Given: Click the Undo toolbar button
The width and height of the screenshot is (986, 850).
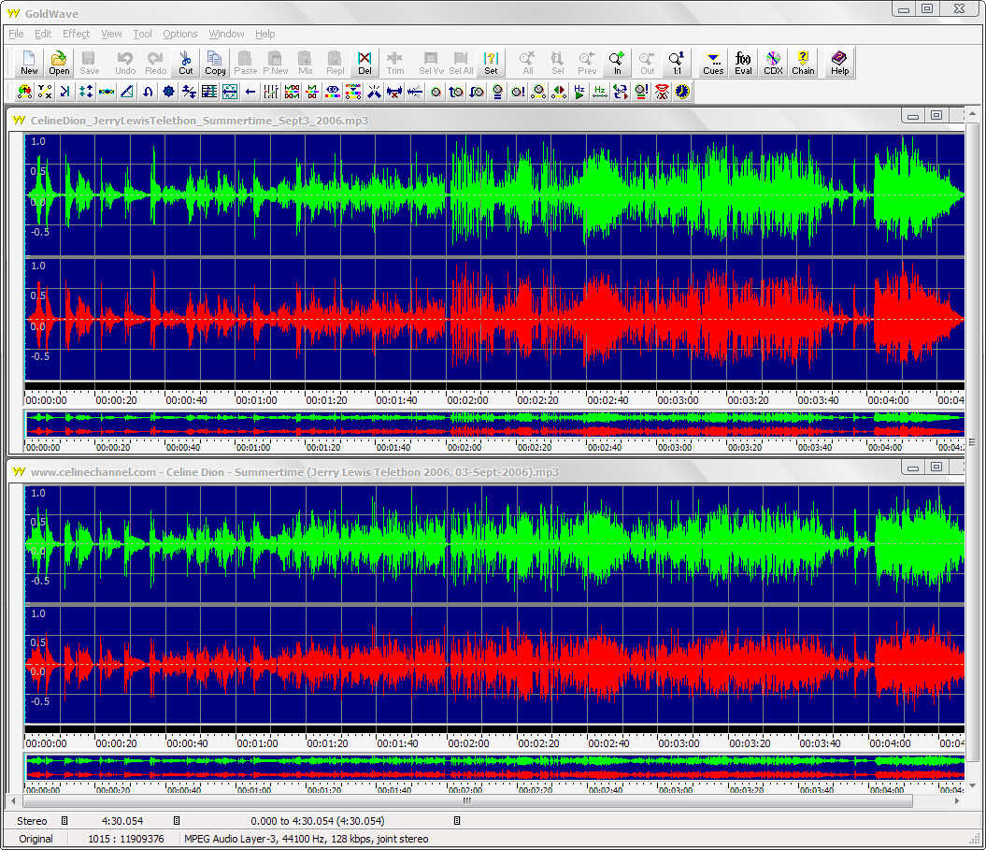Looking at the screenshot, I should [125, 63].
